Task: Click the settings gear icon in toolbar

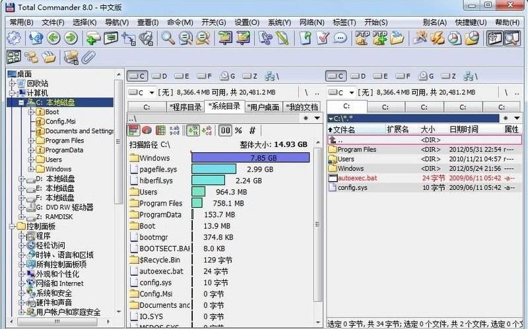Action: coord(14,38)
